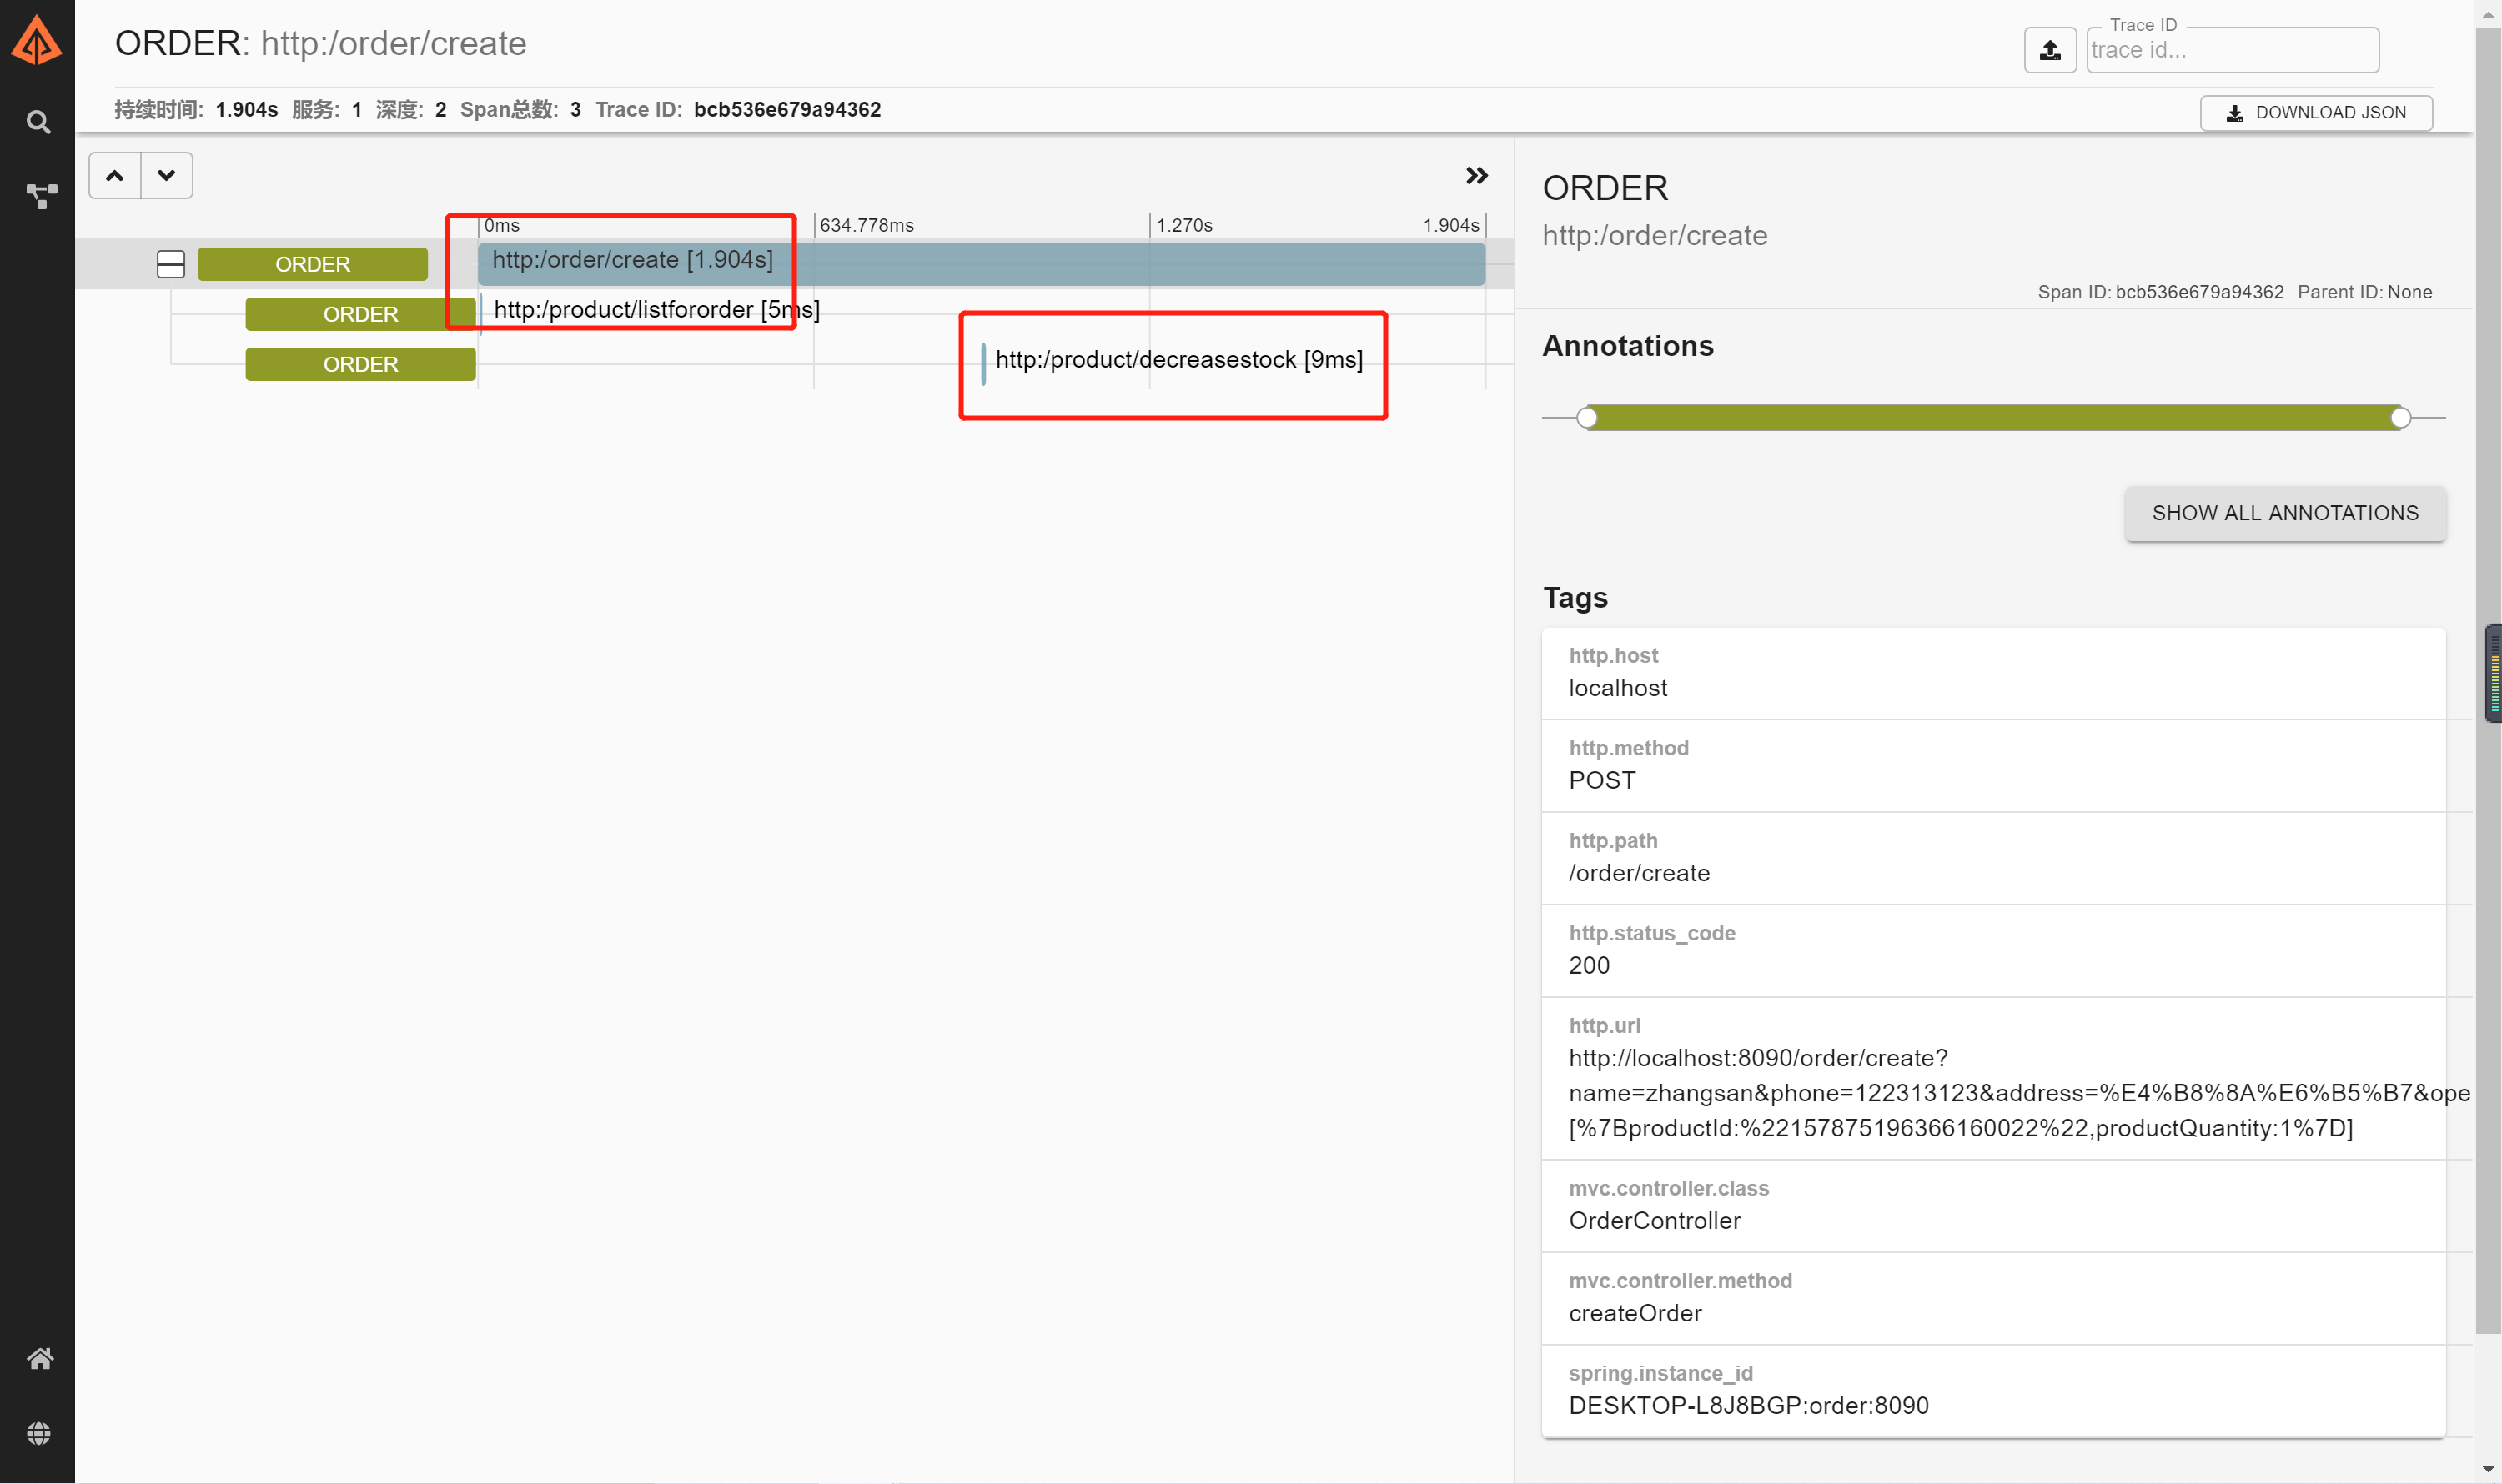Select the http:/product/listfororder span row

[656, 310]
